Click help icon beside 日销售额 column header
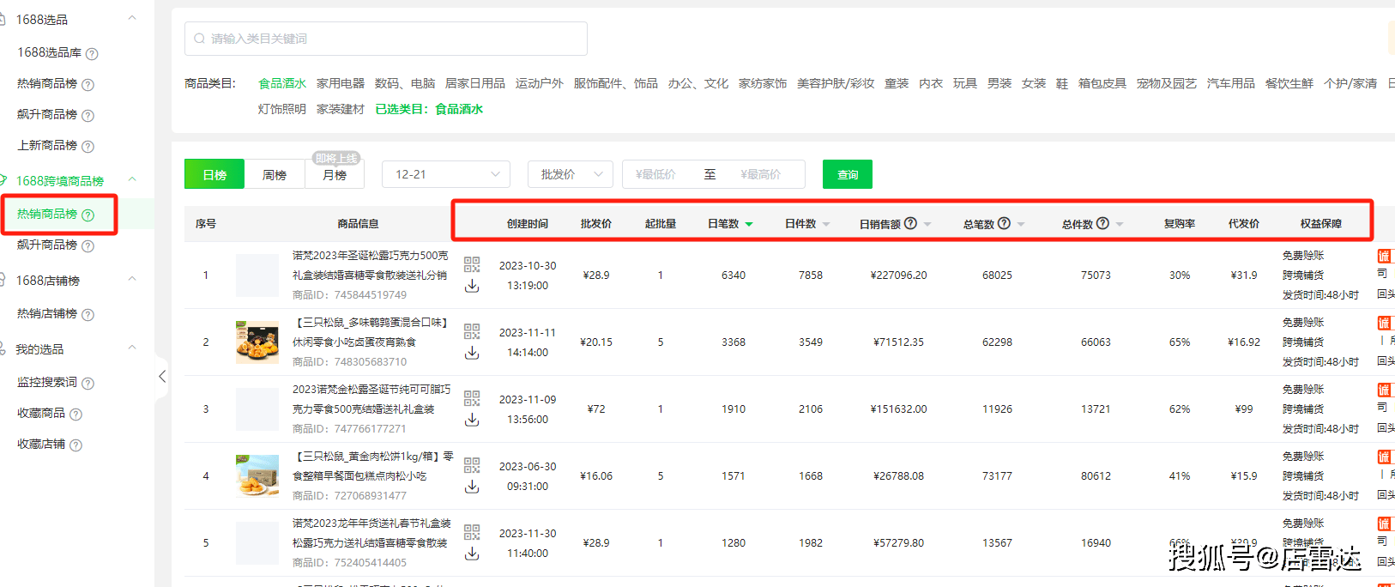This screenshot has height=587, width=1395. 911,223
